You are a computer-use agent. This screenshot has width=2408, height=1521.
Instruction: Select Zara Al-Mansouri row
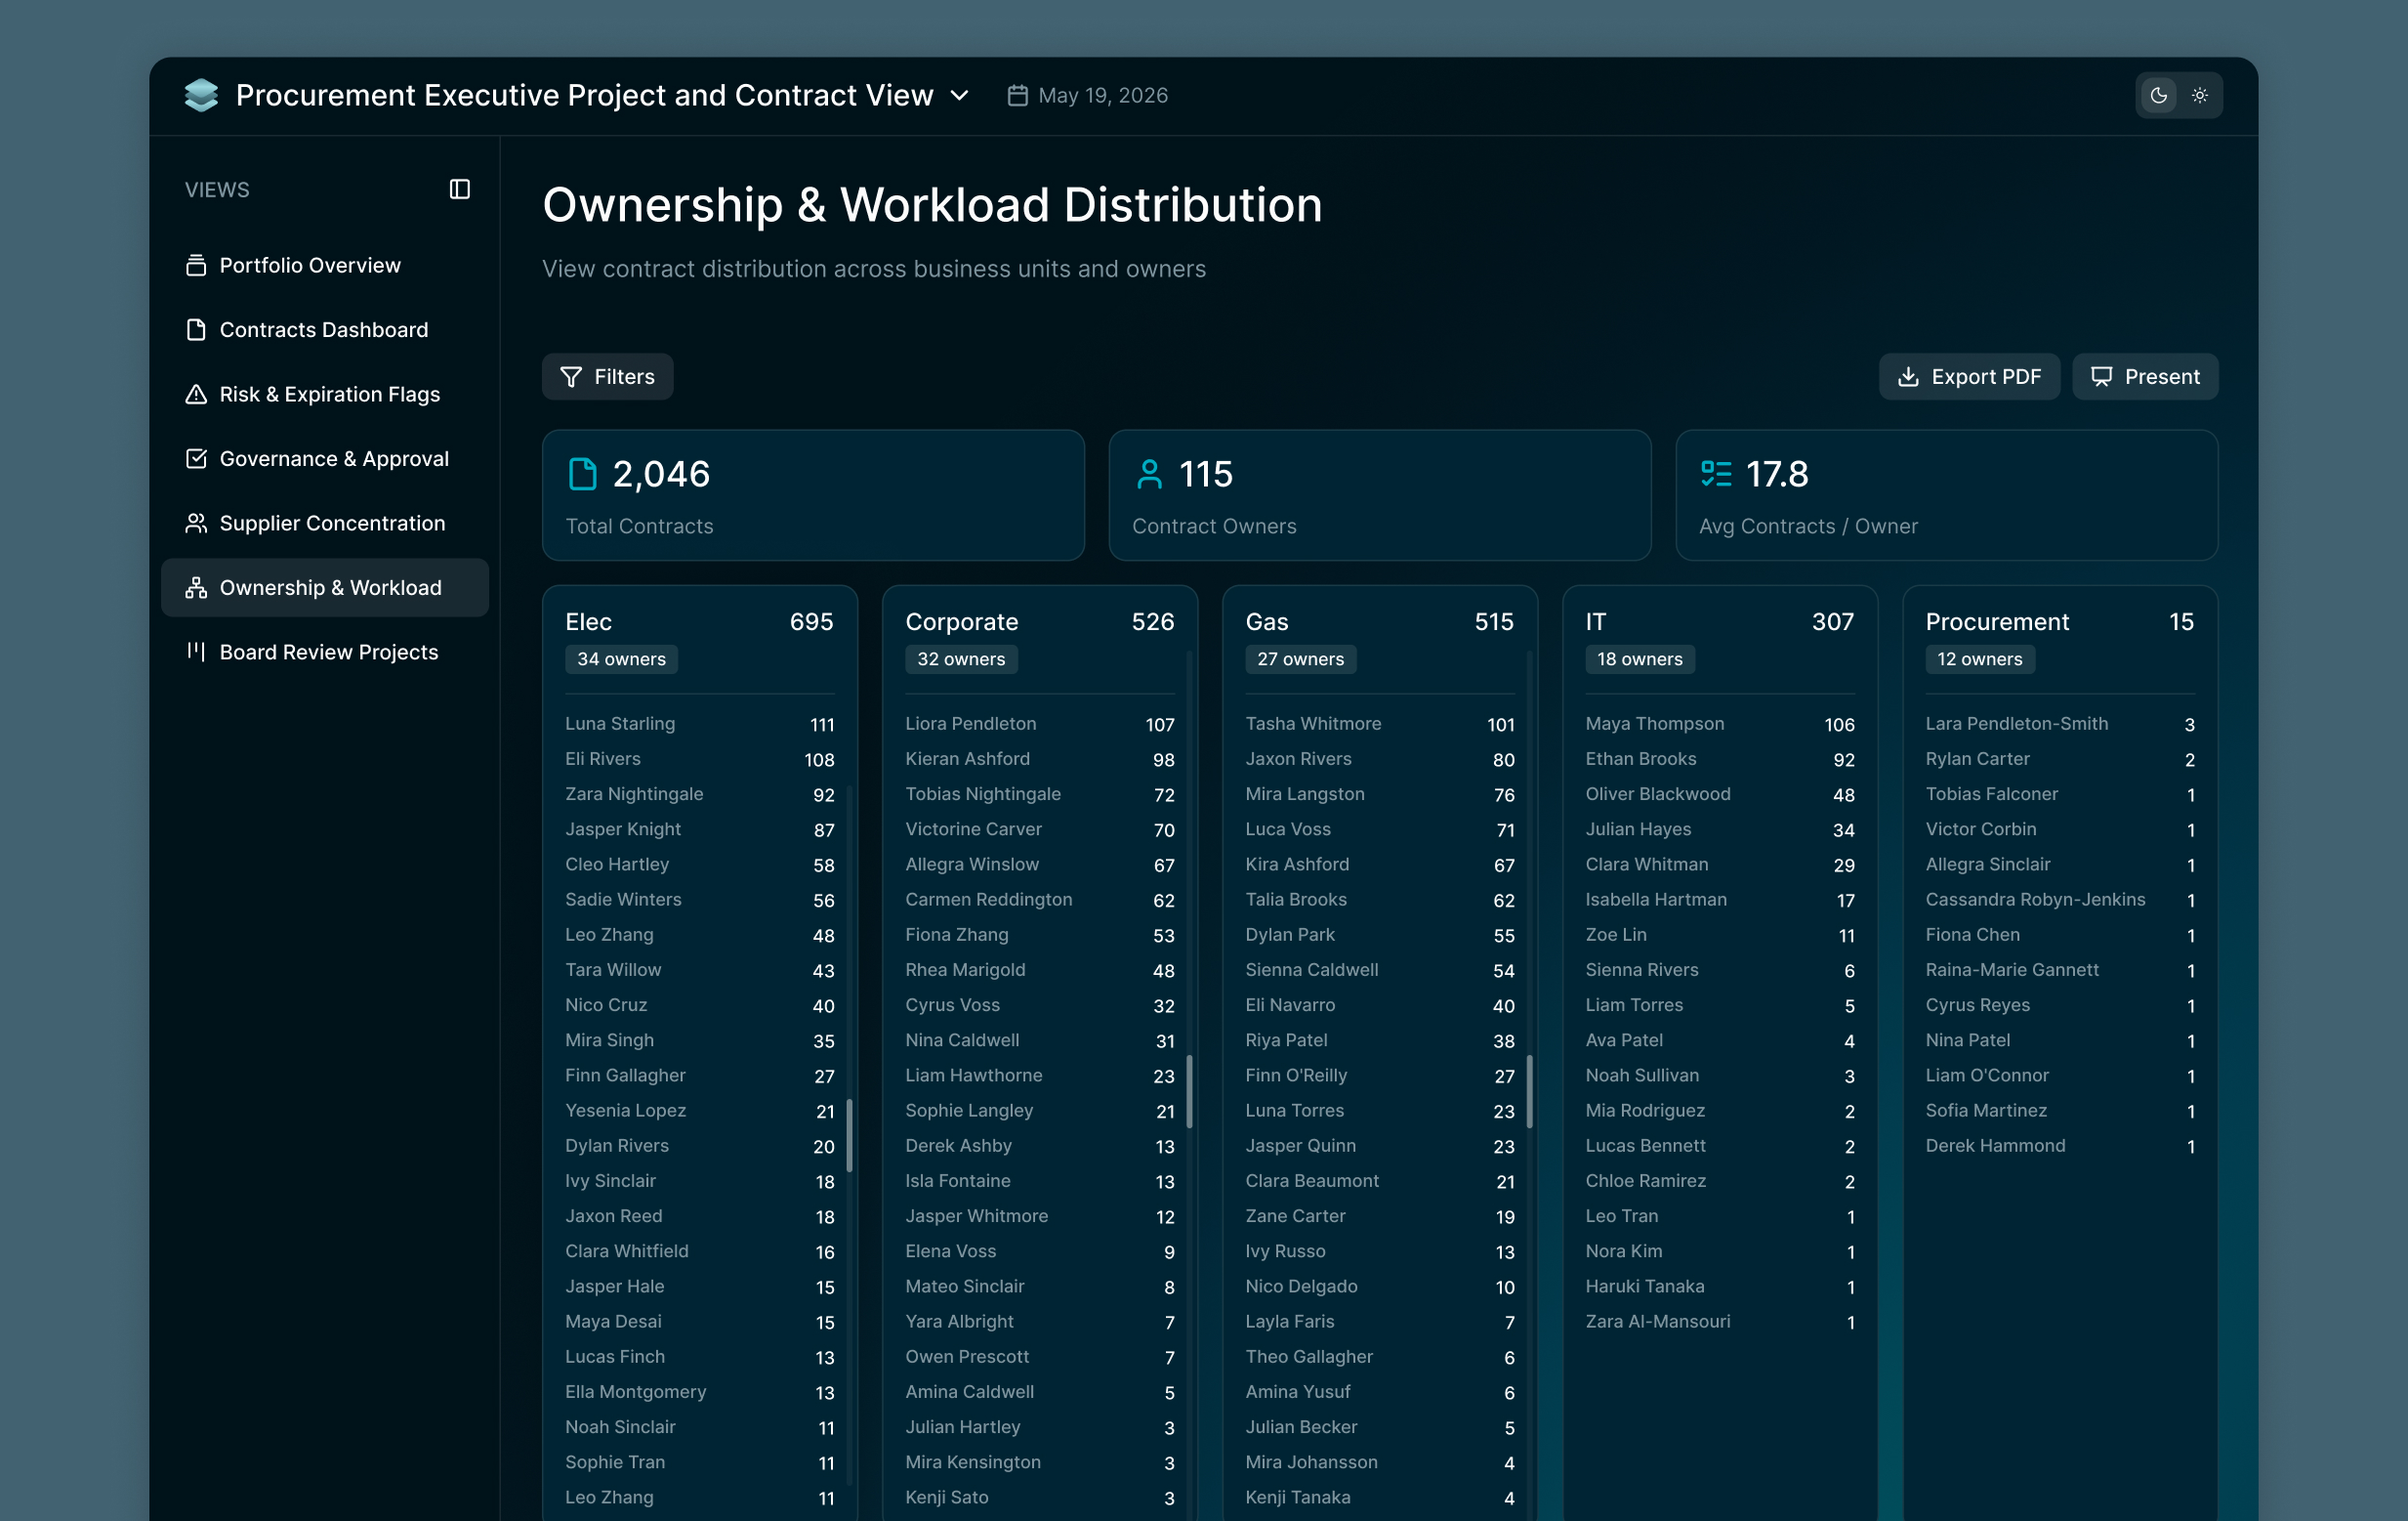click(x=1719, y=1321)
